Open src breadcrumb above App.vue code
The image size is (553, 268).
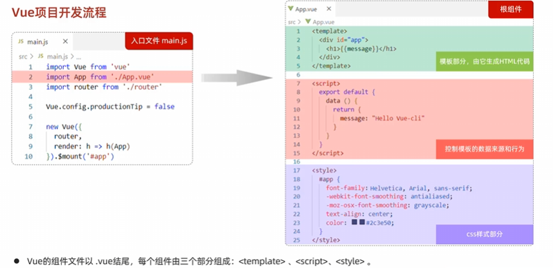click(x=292, y=22)
